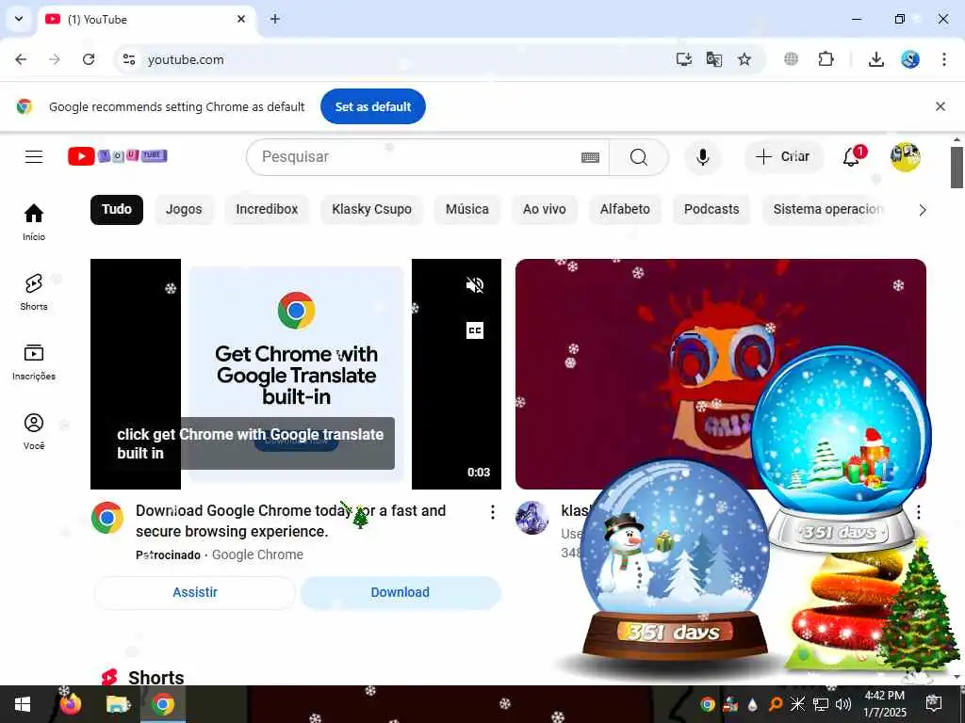
Task: Click the magnifier search button
Action: pos(639,157)
